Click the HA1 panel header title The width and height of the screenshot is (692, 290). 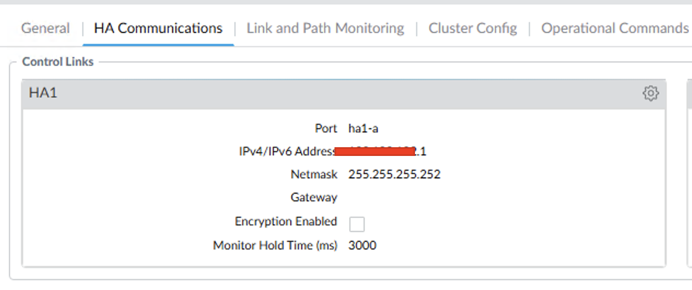(x=43, y=93)
